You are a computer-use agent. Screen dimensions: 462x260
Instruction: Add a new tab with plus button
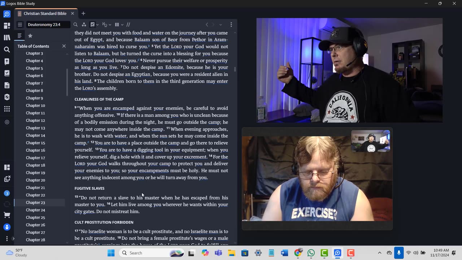point(83,13)
